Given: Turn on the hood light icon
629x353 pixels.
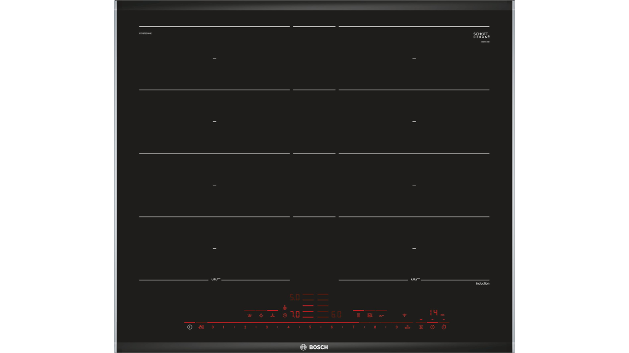Looking at the screenshot, I should click(x=261, y=315).
